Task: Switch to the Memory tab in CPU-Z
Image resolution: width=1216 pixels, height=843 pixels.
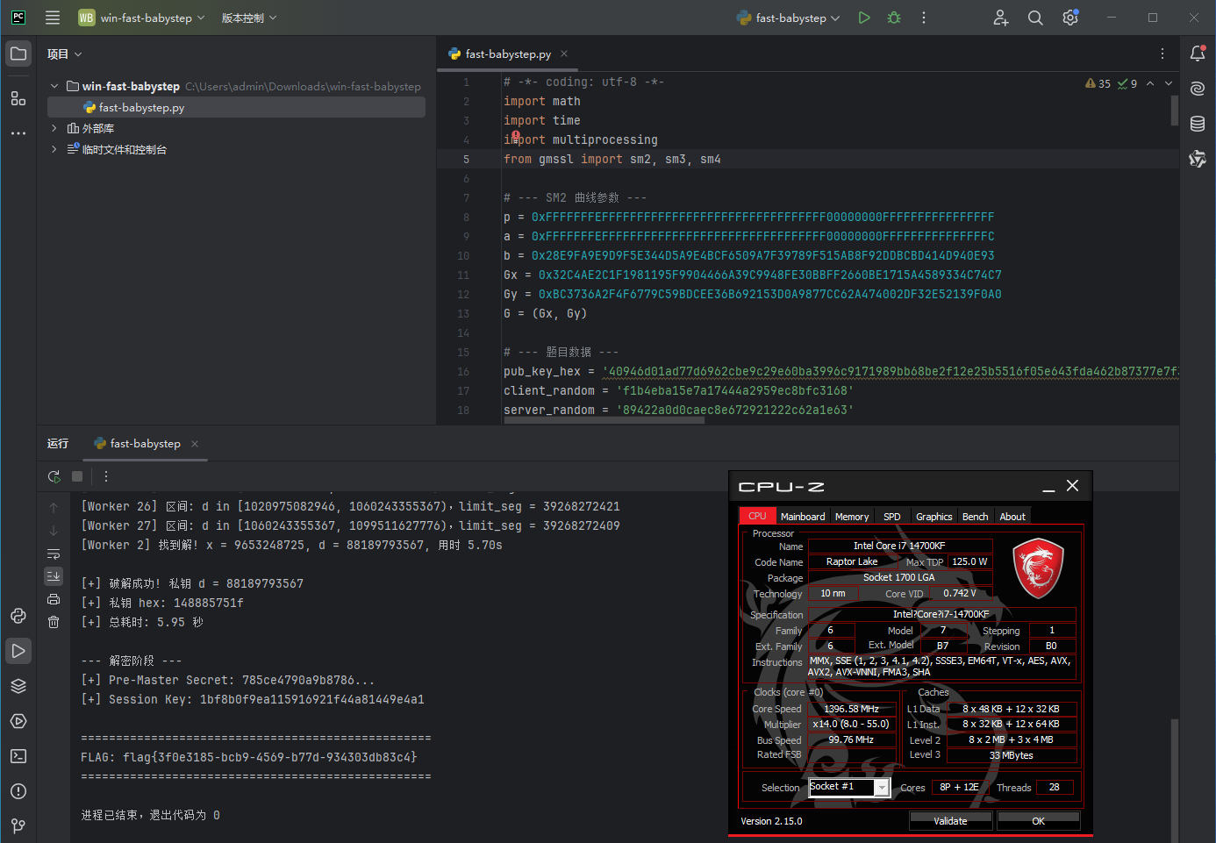Action: (852, 517)
